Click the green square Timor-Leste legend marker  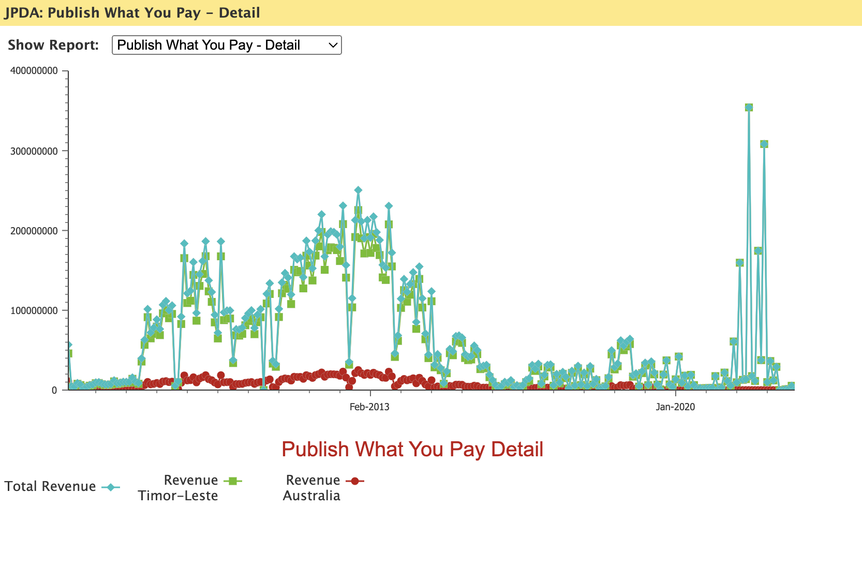(x=232, y=481)
